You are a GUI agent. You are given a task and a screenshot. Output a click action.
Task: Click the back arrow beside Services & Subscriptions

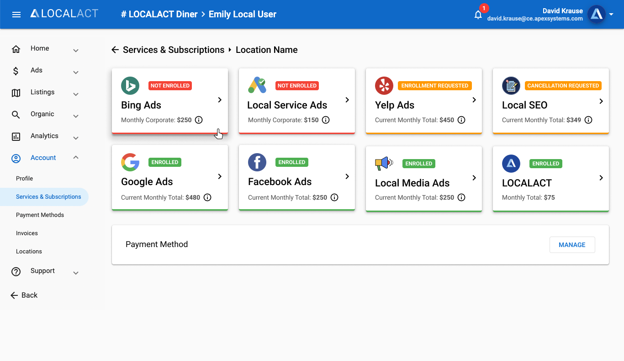[x=115, y=50]
